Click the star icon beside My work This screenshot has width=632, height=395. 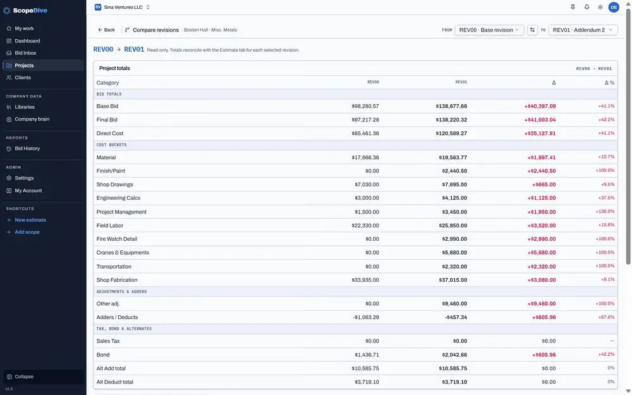[x=9, y=28]
